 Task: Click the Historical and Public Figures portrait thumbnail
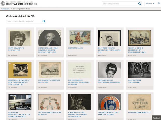[x=50, y=38]
